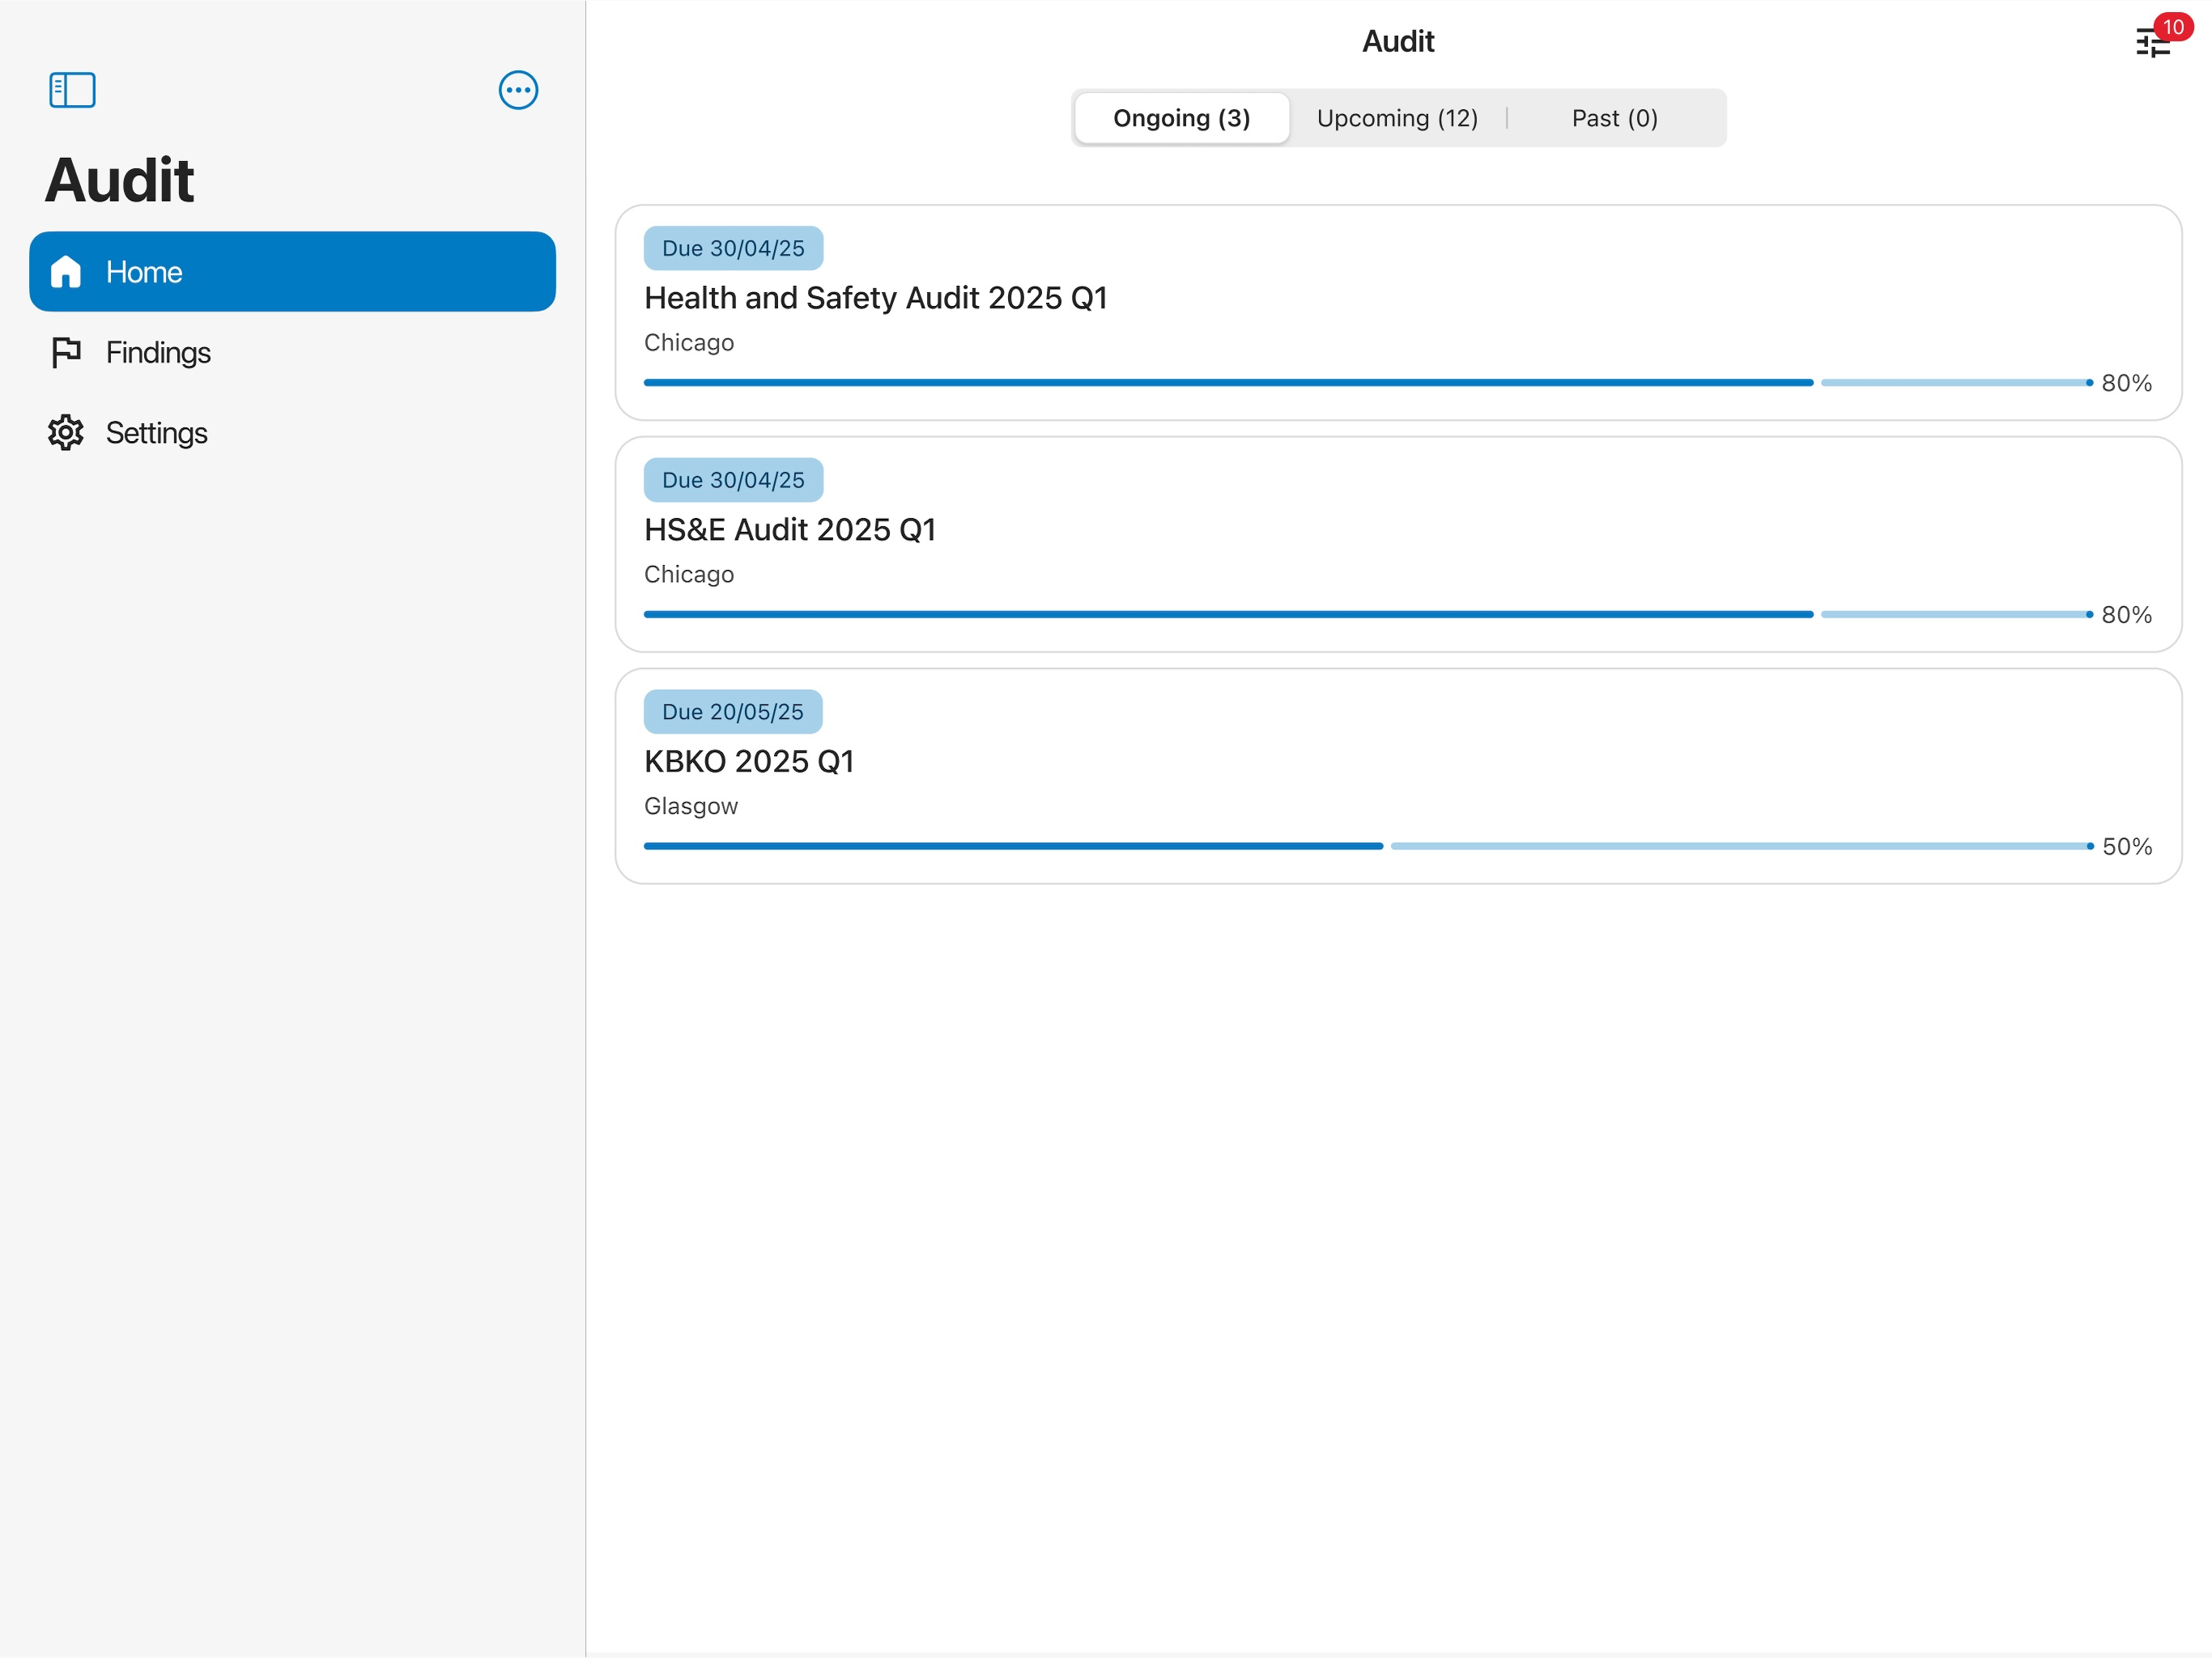Screen dimensions: 2212x1658
Task: Click 80% label on Health and Safety Audit
Action: [x=2126, y=383]
